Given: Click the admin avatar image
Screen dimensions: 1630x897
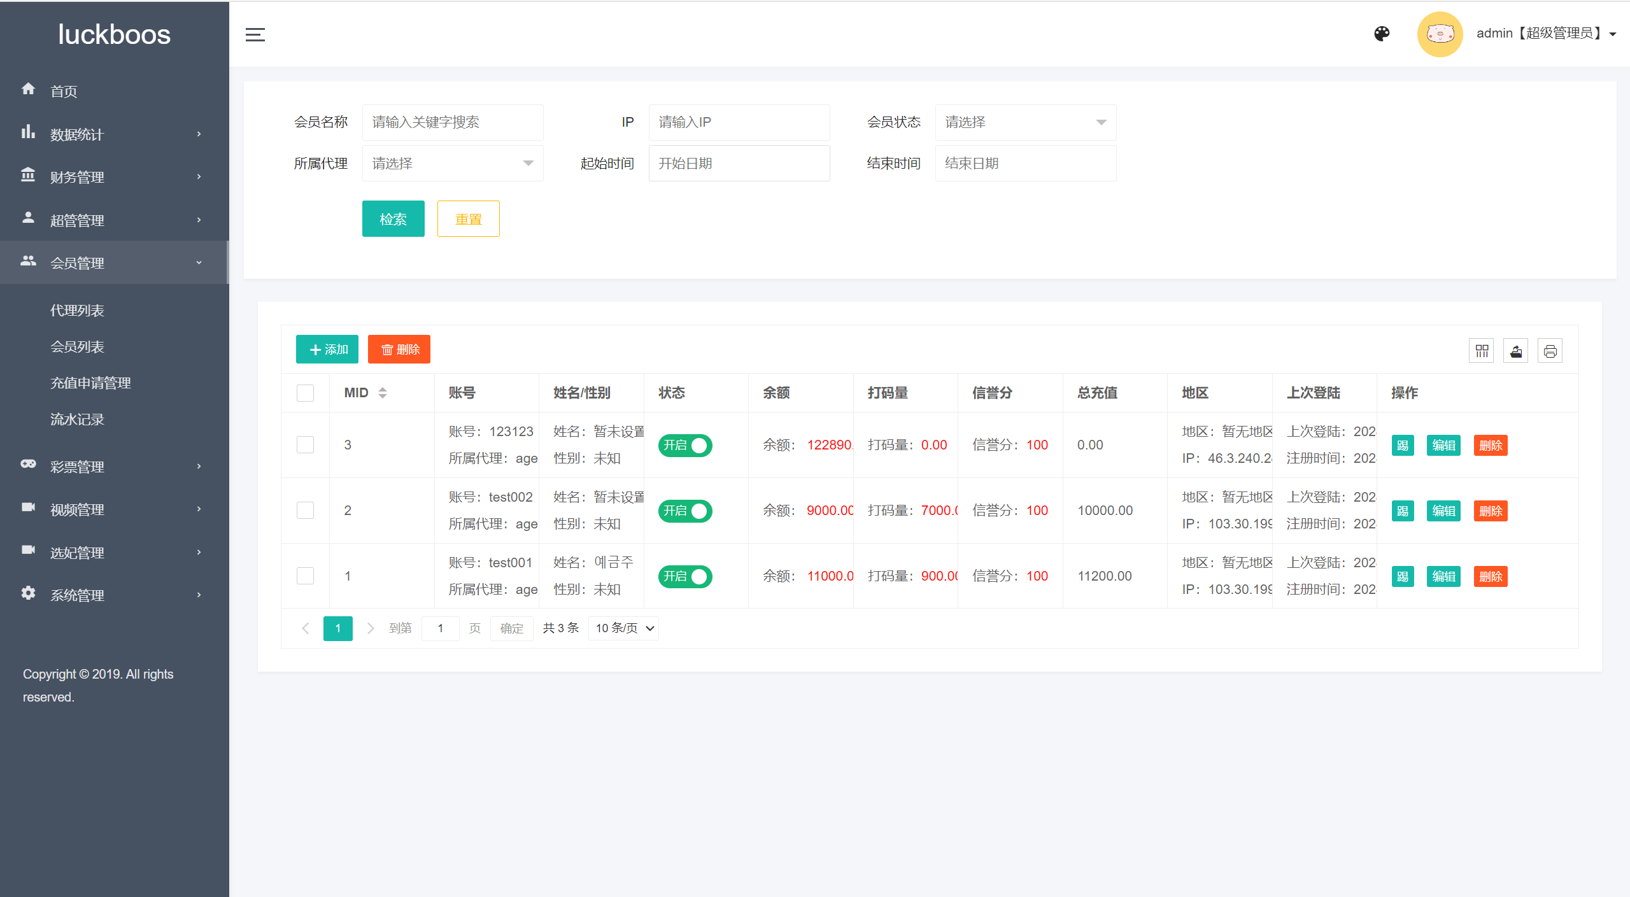Looking at the screenshot, I should pos(1439,34).
